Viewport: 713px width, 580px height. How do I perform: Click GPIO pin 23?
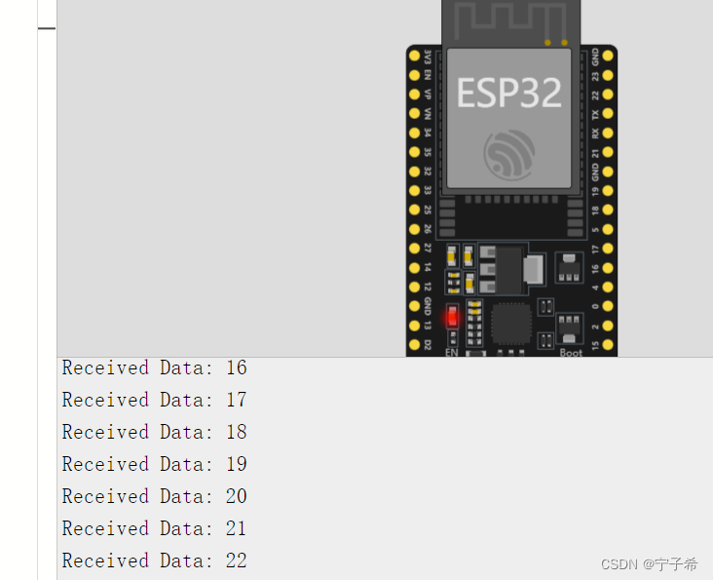point(608,75)
